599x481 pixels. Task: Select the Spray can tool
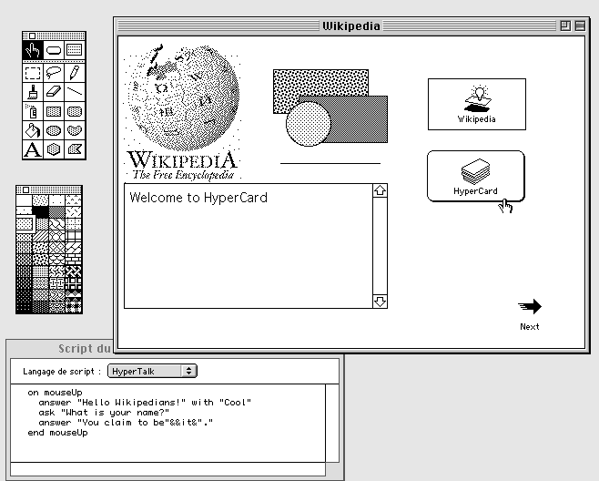pyautogui.click(x=33, y=111)
